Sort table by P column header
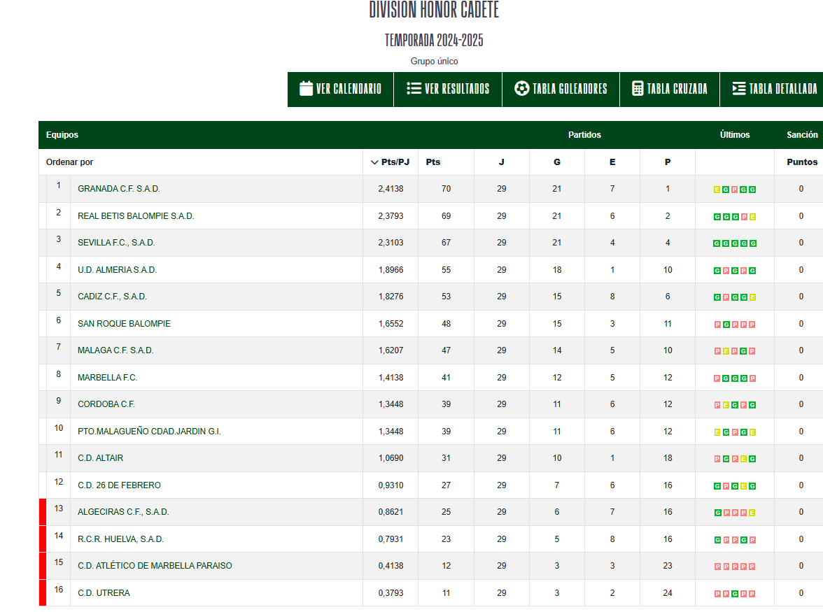Viewport: 823px width, 612px height. click(x=668, y=162)
